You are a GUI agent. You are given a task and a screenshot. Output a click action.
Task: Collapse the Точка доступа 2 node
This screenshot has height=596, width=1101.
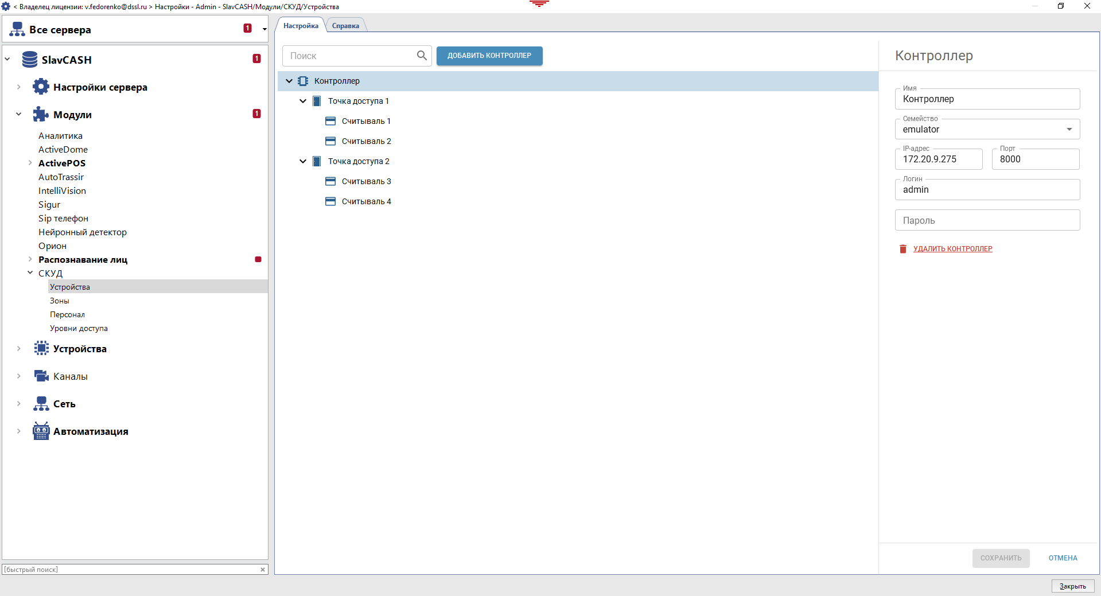[303, 162]
